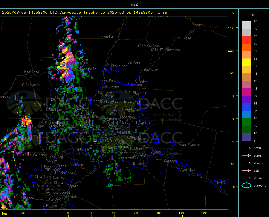Click the red 65 dBZ color swatch
This screenshot has width=269, height=217.
pos(246,40)
